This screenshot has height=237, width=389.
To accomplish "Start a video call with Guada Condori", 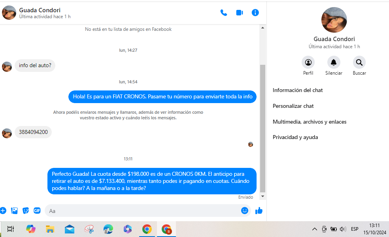I will click(x=240, y=13).
